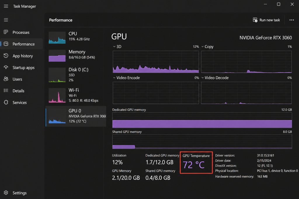Image resolution: width=299 pixels, height=199 pixels.
Task: Click driver date 2/15/2024
Action: (264, 161)
